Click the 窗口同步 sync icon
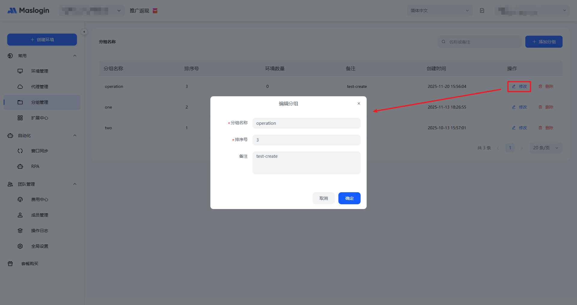 click(x=20, y=151)
